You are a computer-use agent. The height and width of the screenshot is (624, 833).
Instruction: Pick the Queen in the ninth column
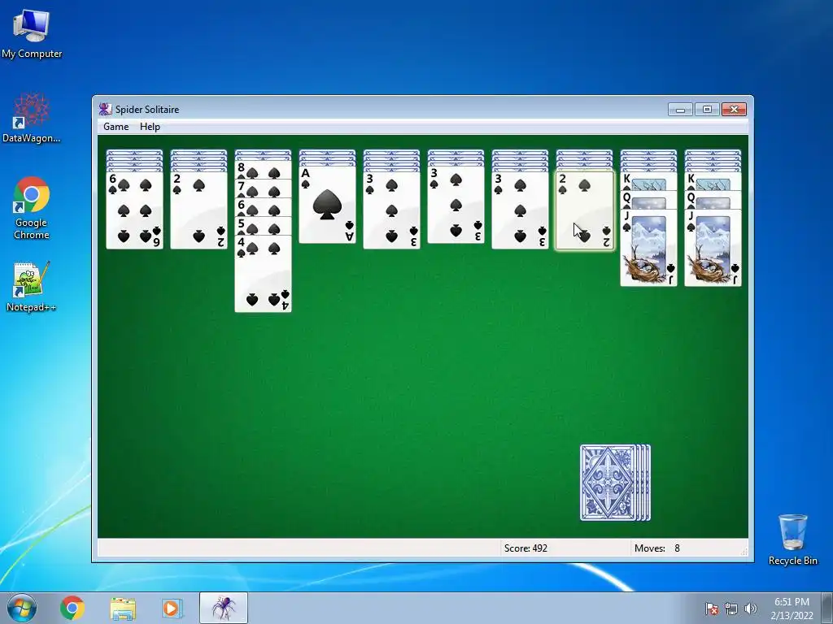pos(648,200)
